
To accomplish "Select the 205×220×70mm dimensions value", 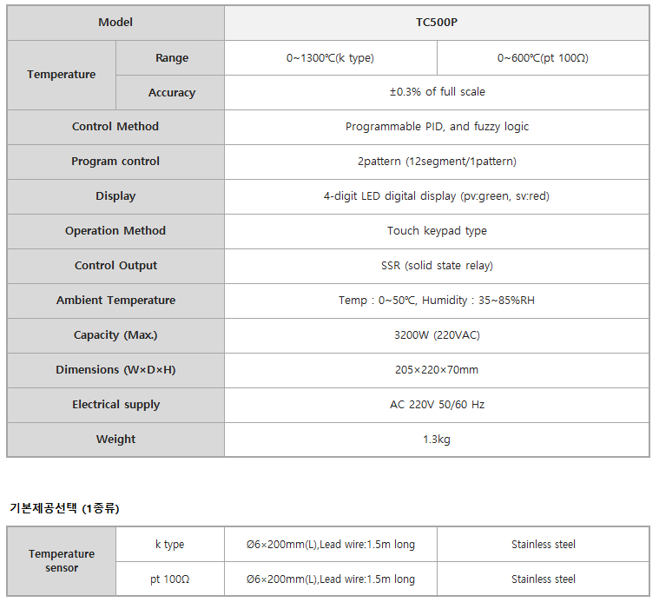I will pyautogui.click(x=437, y=370).
